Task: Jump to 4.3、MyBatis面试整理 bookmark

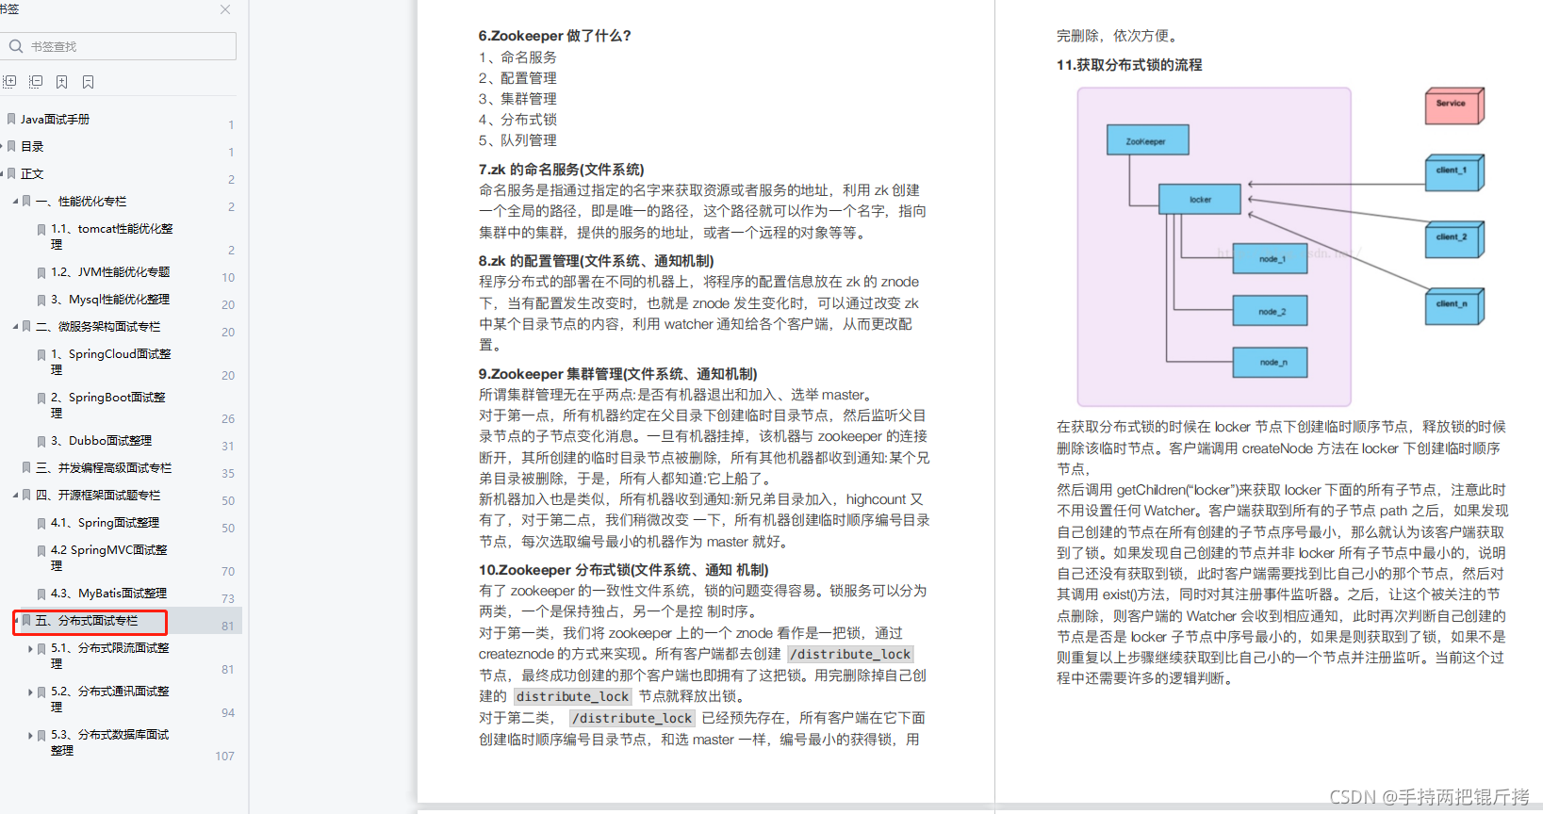Action: pyautogui.click(x=108, y=594)
